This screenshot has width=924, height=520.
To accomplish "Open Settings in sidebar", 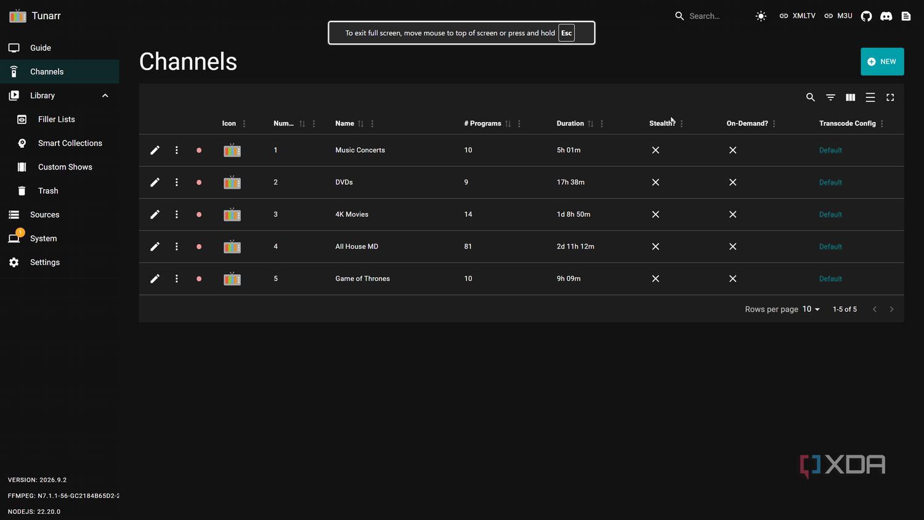I will point(60,262).
